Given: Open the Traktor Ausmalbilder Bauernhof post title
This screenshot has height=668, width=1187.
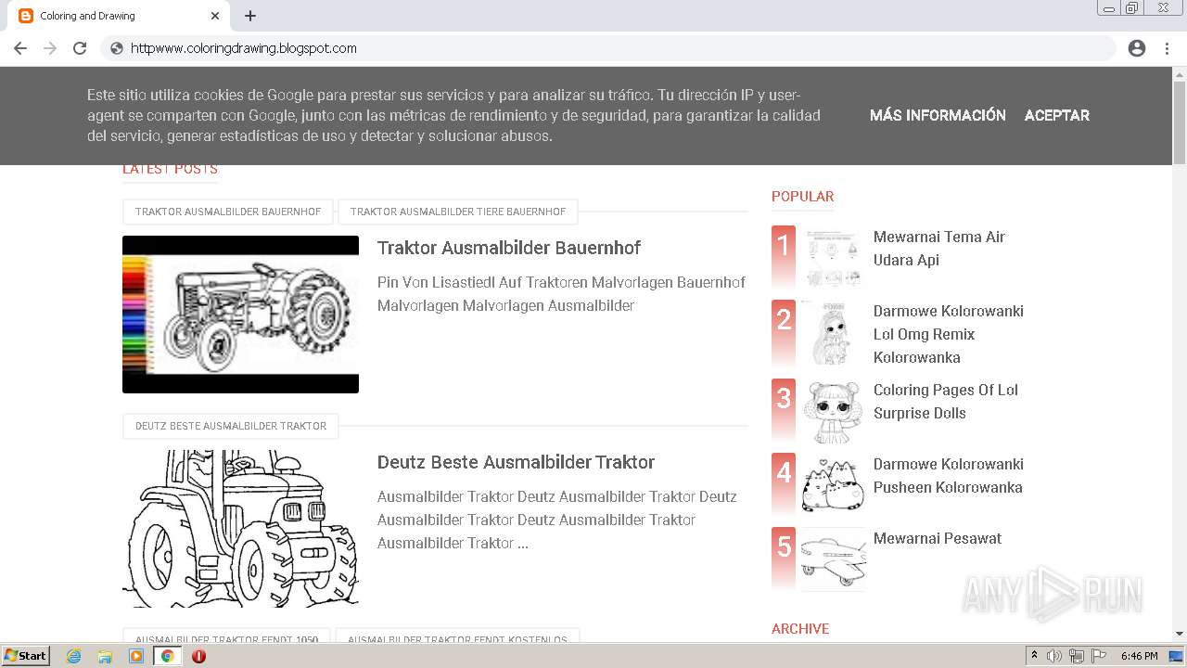Looking at the screenshot, I should click(x=509, y=248).
